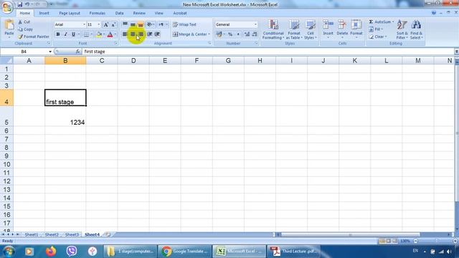Toggle Underline formatting
The image size is (459, 258).
pyautogui.click(x=73, y=34)
